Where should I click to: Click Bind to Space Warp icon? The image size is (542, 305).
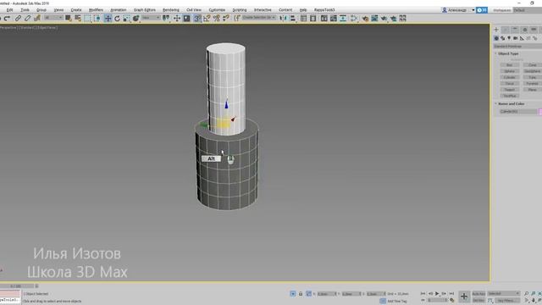(x=37, y=18)
